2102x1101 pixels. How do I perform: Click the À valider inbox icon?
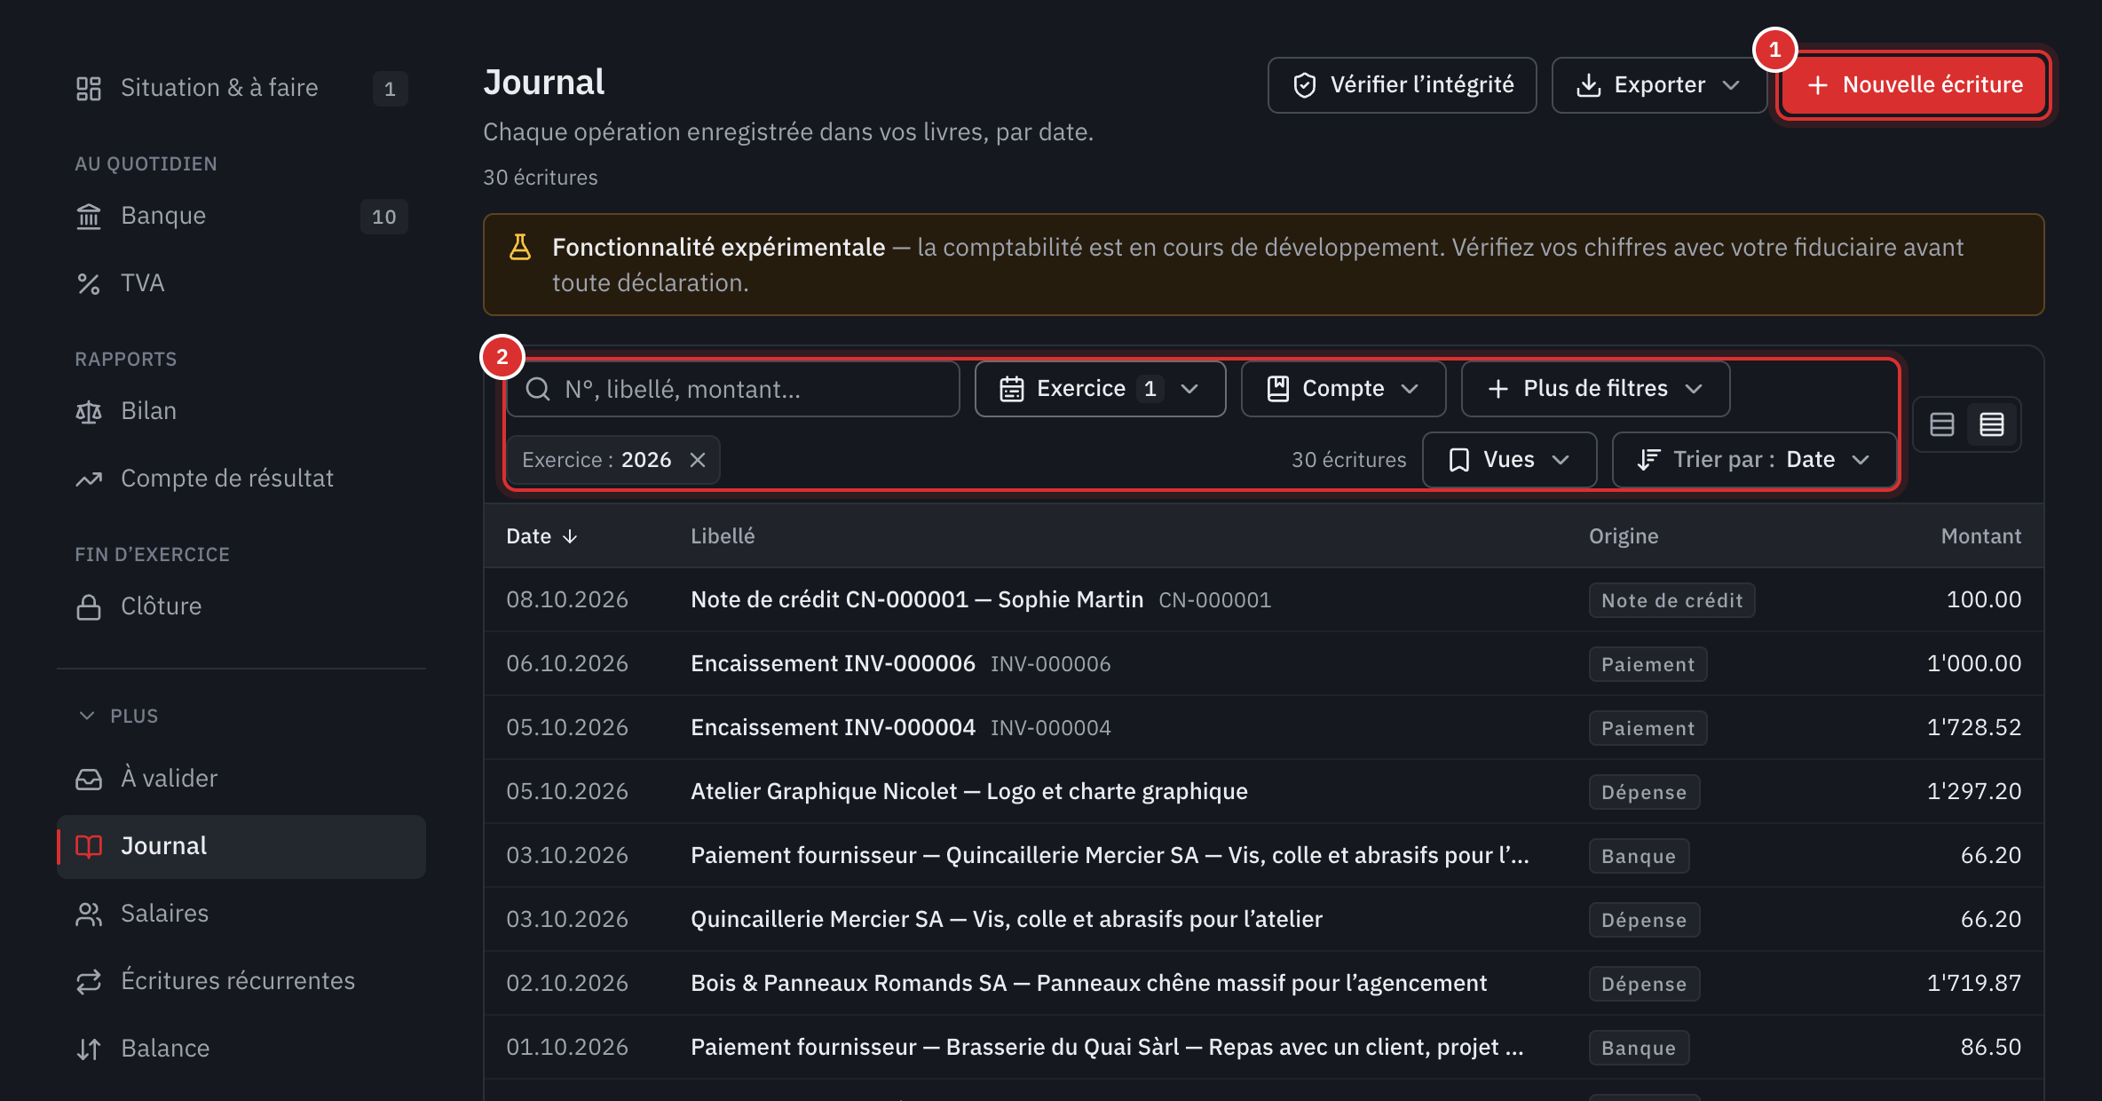89,779
